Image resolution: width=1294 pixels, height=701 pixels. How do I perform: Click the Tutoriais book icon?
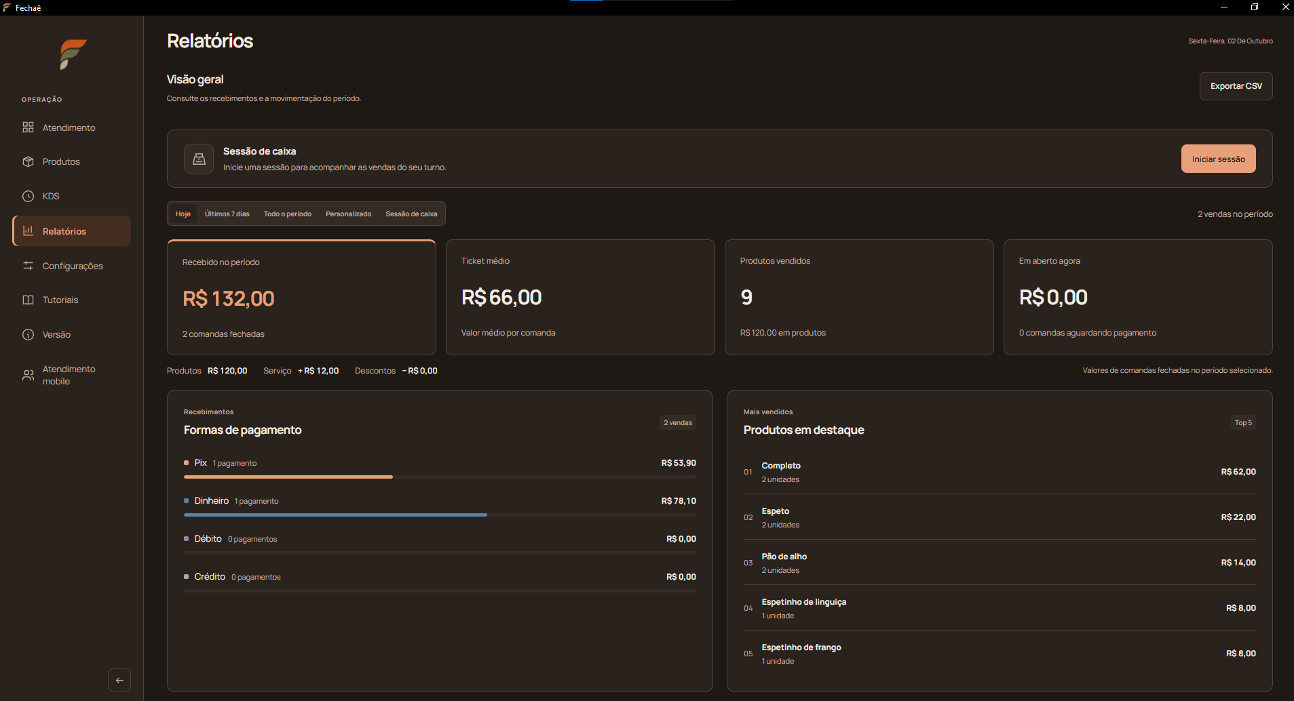28,300
